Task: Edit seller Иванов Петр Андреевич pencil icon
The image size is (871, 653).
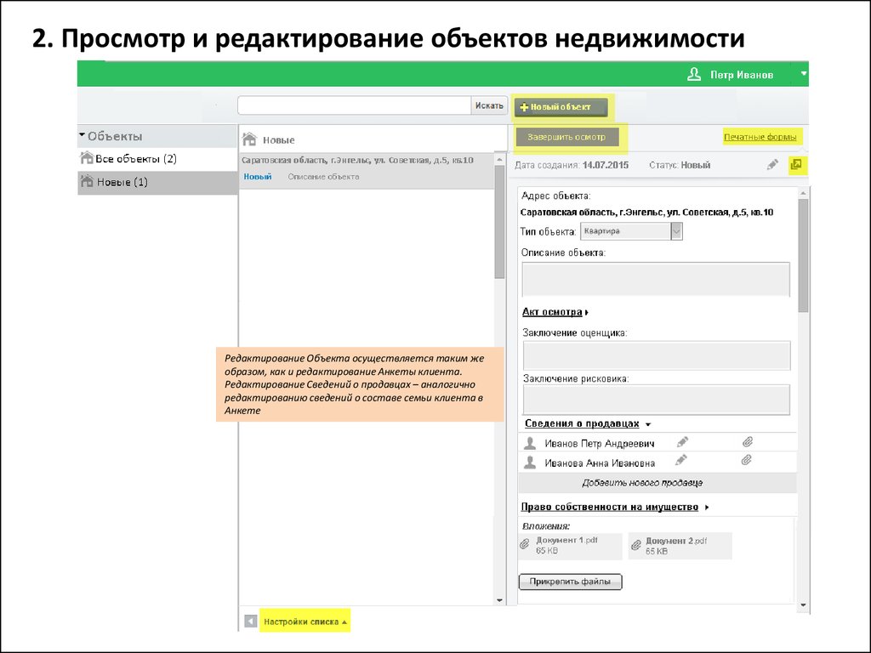Action: coord(681,442)
